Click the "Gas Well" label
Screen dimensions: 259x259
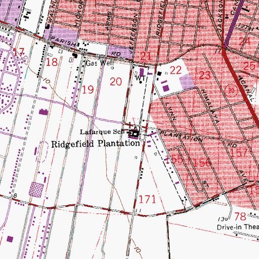(100, 63)
